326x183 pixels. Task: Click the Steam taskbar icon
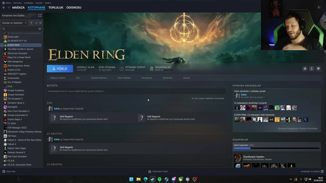(152, 179)
